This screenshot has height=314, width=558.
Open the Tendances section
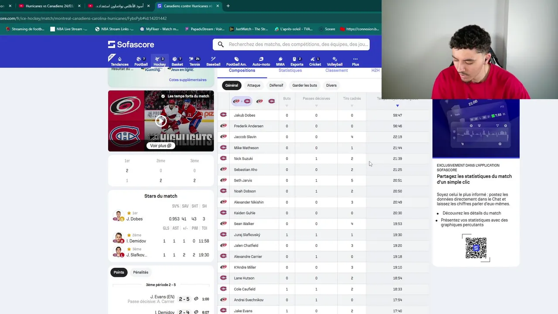[x=119, y=61]
